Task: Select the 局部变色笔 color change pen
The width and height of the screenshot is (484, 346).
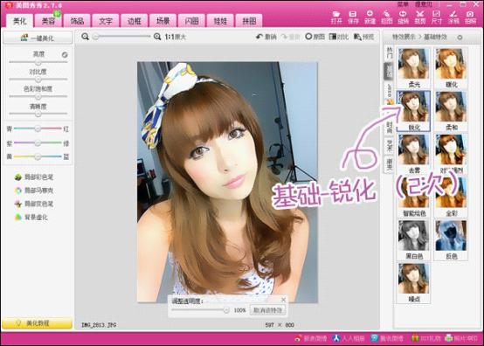Action: pyautogui.click(x=34, y=204)
